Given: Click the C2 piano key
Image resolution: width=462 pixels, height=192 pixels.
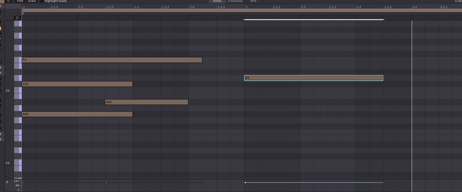Looking at the screenshot, I should coord(18,162).
